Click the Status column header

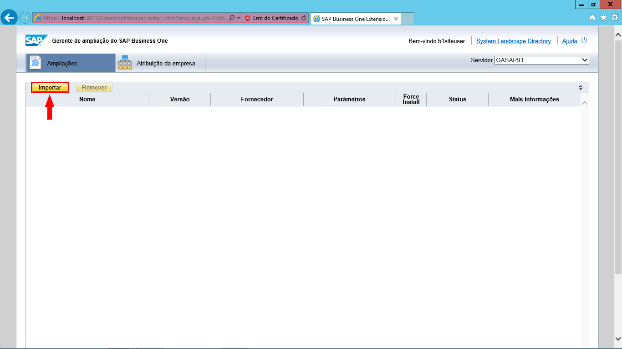click(x=458, y=99)
